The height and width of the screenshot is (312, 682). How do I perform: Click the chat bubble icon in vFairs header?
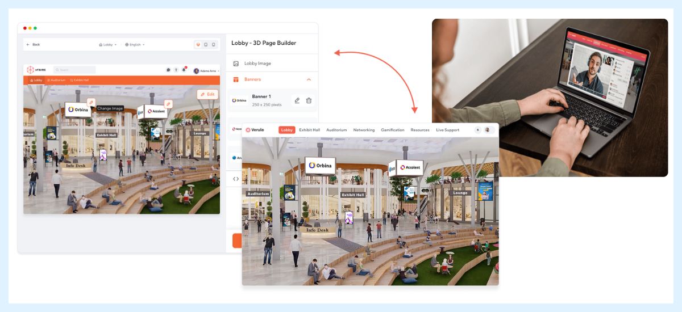[x=168, y=70]
